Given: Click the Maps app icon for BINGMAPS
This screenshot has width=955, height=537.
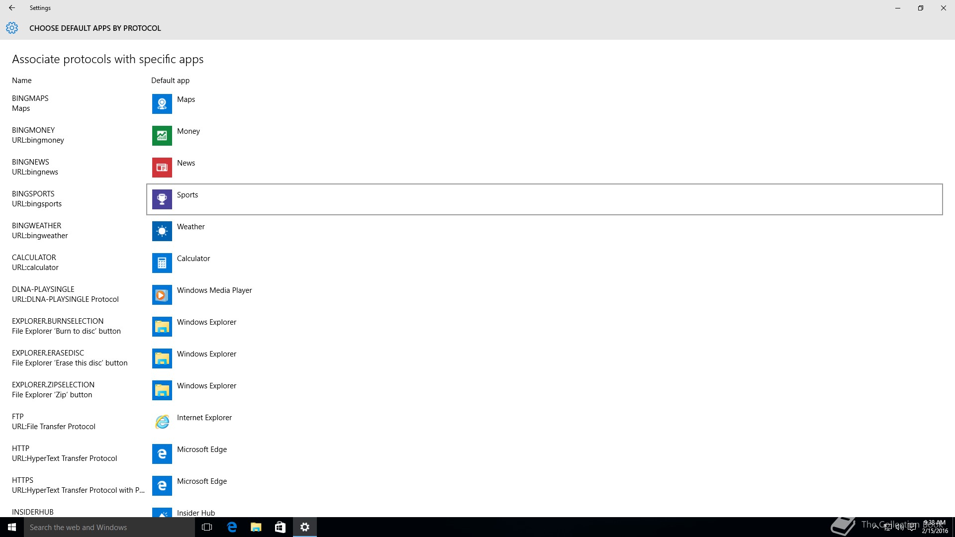Looking at the screenshot, I should coord(162,104).
